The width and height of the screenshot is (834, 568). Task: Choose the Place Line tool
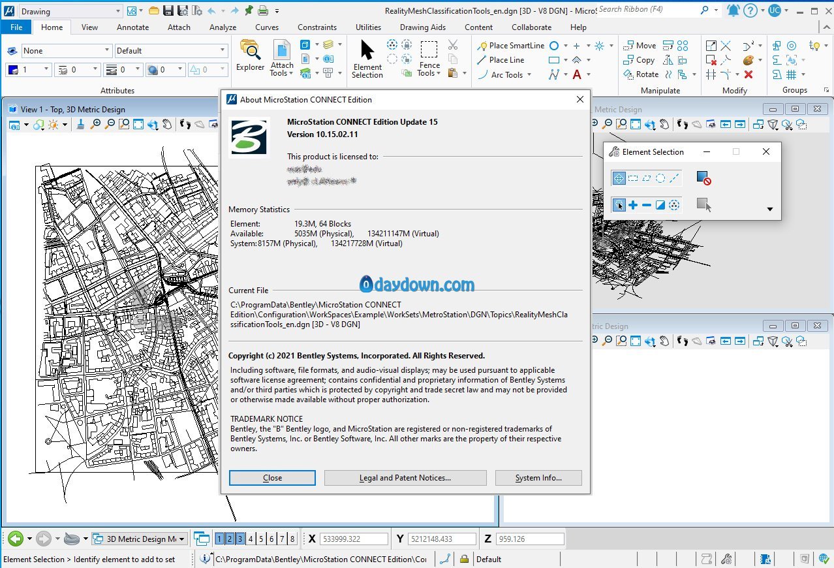(x=501, y=60)
